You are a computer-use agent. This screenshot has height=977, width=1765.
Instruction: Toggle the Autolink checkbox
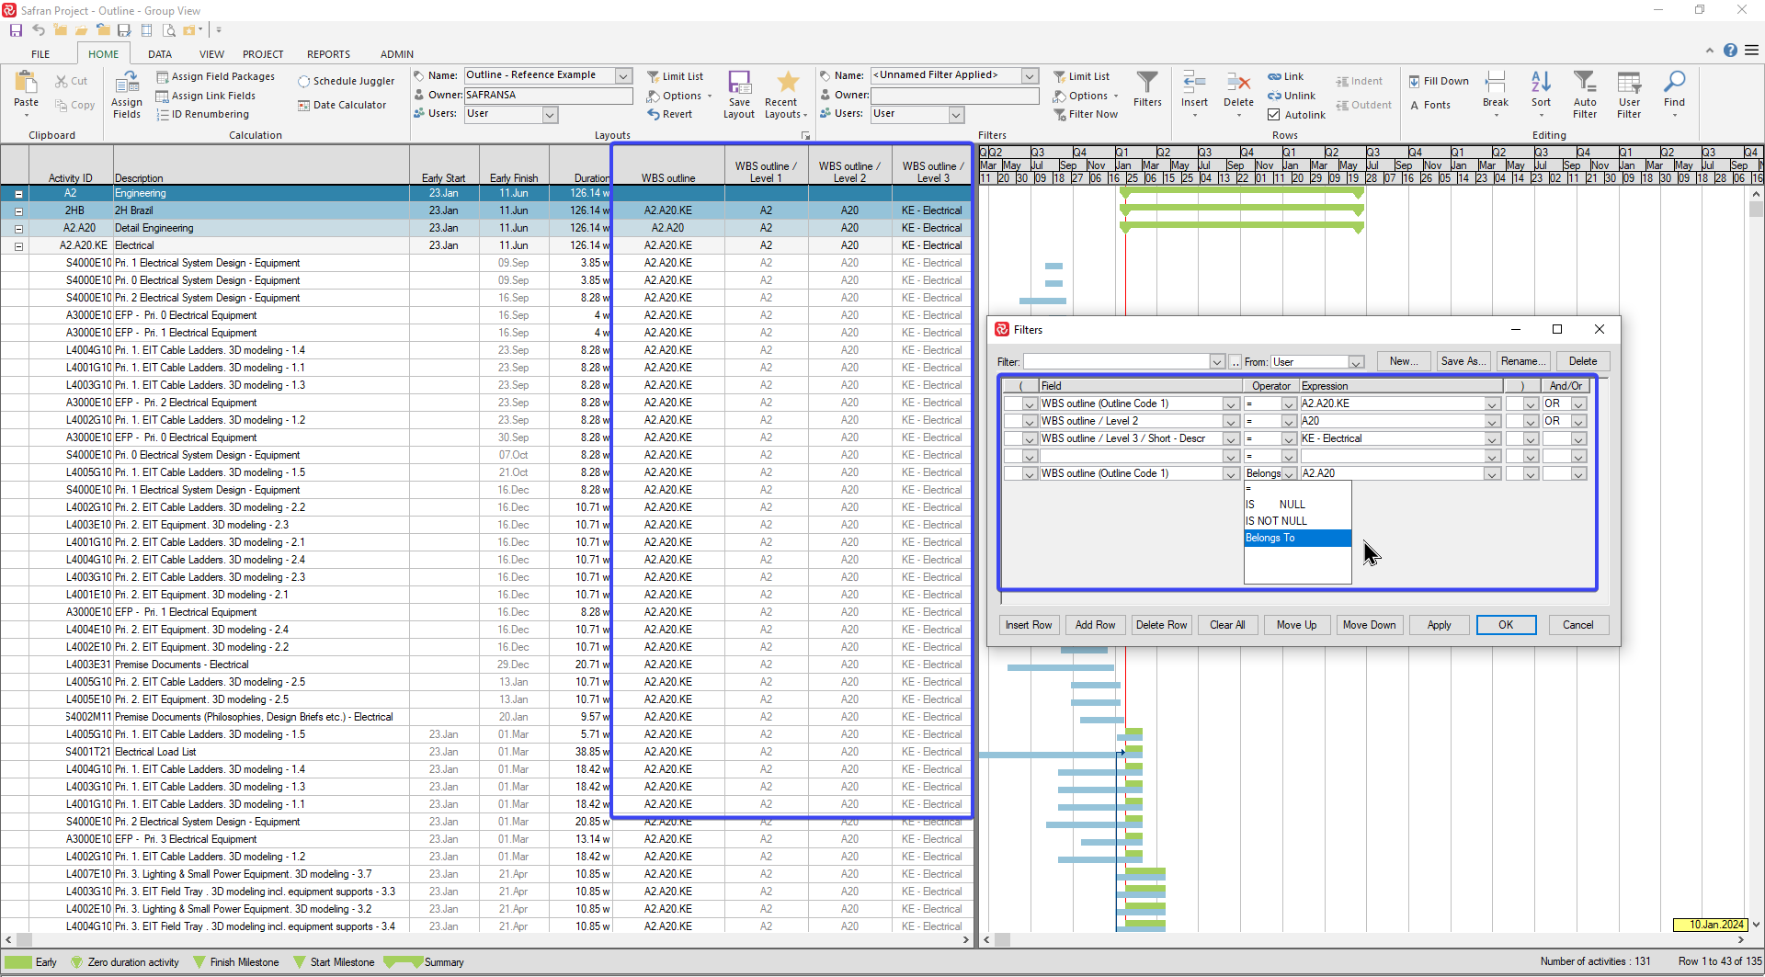(x=1274, y=115)
